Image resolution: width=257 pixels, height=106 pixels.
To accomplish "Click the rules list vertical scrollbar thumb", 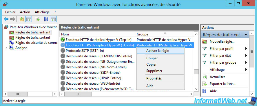I will tap(196, 72).
